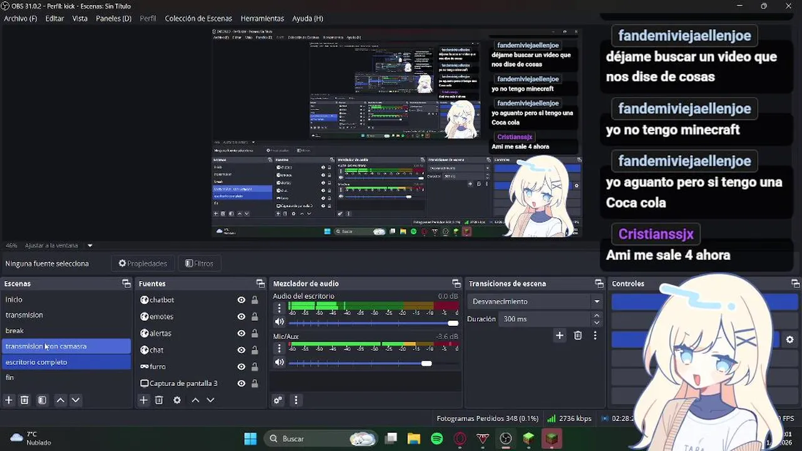This screenshot has width=802, height=451.
Task: Open transition properties three-dot menu
Action: coord(595,336)
